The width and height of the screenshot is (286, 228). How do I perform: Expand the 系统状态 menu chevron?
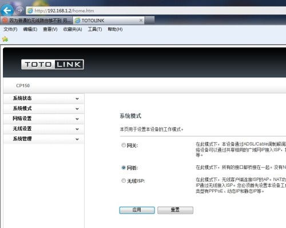pyautogui.click(x=77, y=99)
